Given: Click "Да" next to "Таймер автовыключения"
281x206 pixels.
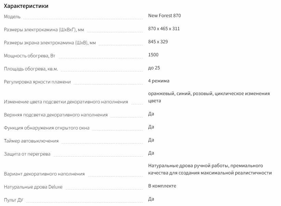Looking at the screenshot, I should coord(151,140).
